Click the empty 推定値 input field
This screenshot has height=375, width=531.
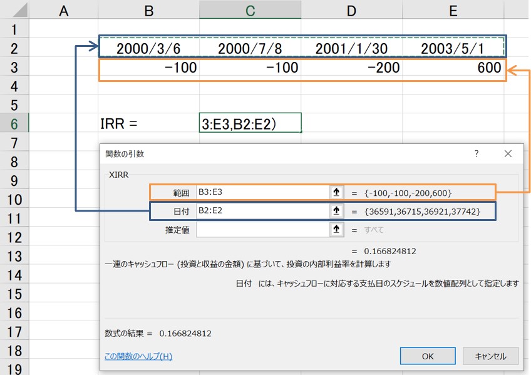[263, 230]
